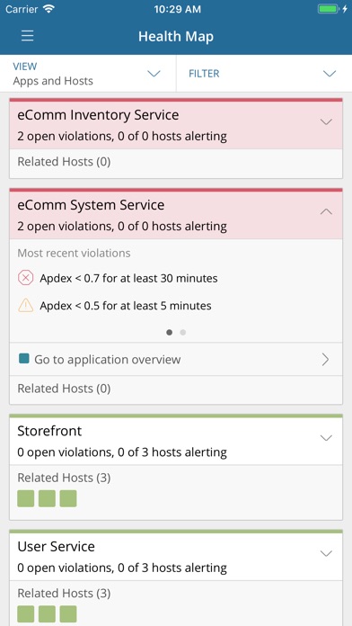Collapse the eComm System Service card
Image resolution: width=352 pixels, height=626 pixels.
coord(326,211)
